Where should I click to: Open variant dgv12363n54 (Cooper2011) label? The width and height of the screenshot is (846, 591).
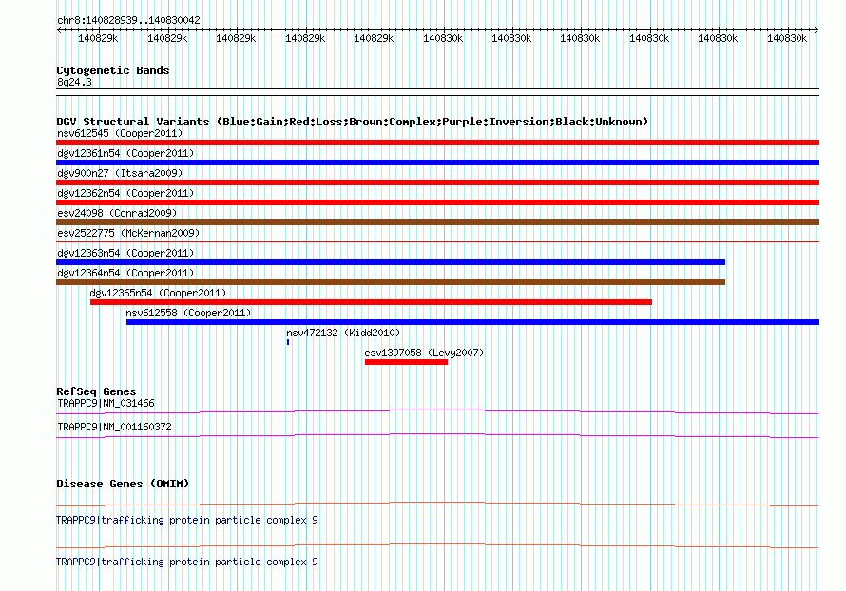125,253
